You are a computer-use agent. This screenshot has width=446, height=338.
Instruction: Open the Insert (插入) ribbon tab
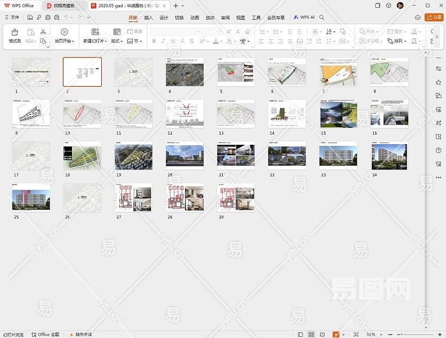pos(148,17)
